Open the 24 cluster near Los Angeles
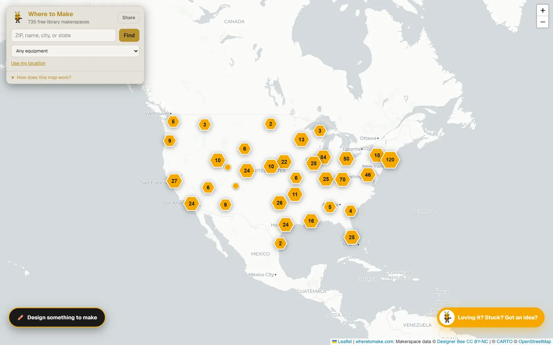Screen dimensions: 553x345 [191, 204]
